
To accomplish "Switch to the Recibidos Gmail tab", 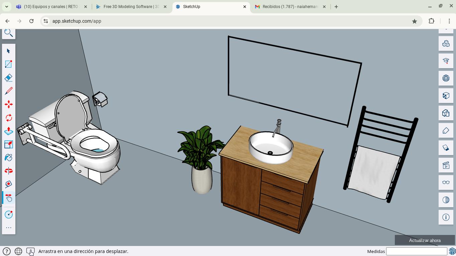I will pyautogui.click(x=290, y=6).
